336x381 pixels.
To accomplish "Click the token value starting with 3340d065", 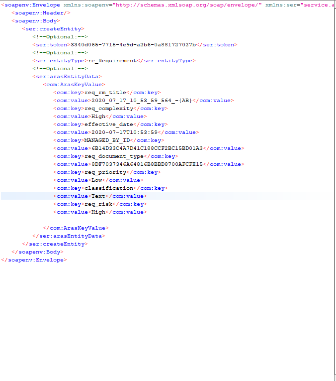I will point(133,45).
